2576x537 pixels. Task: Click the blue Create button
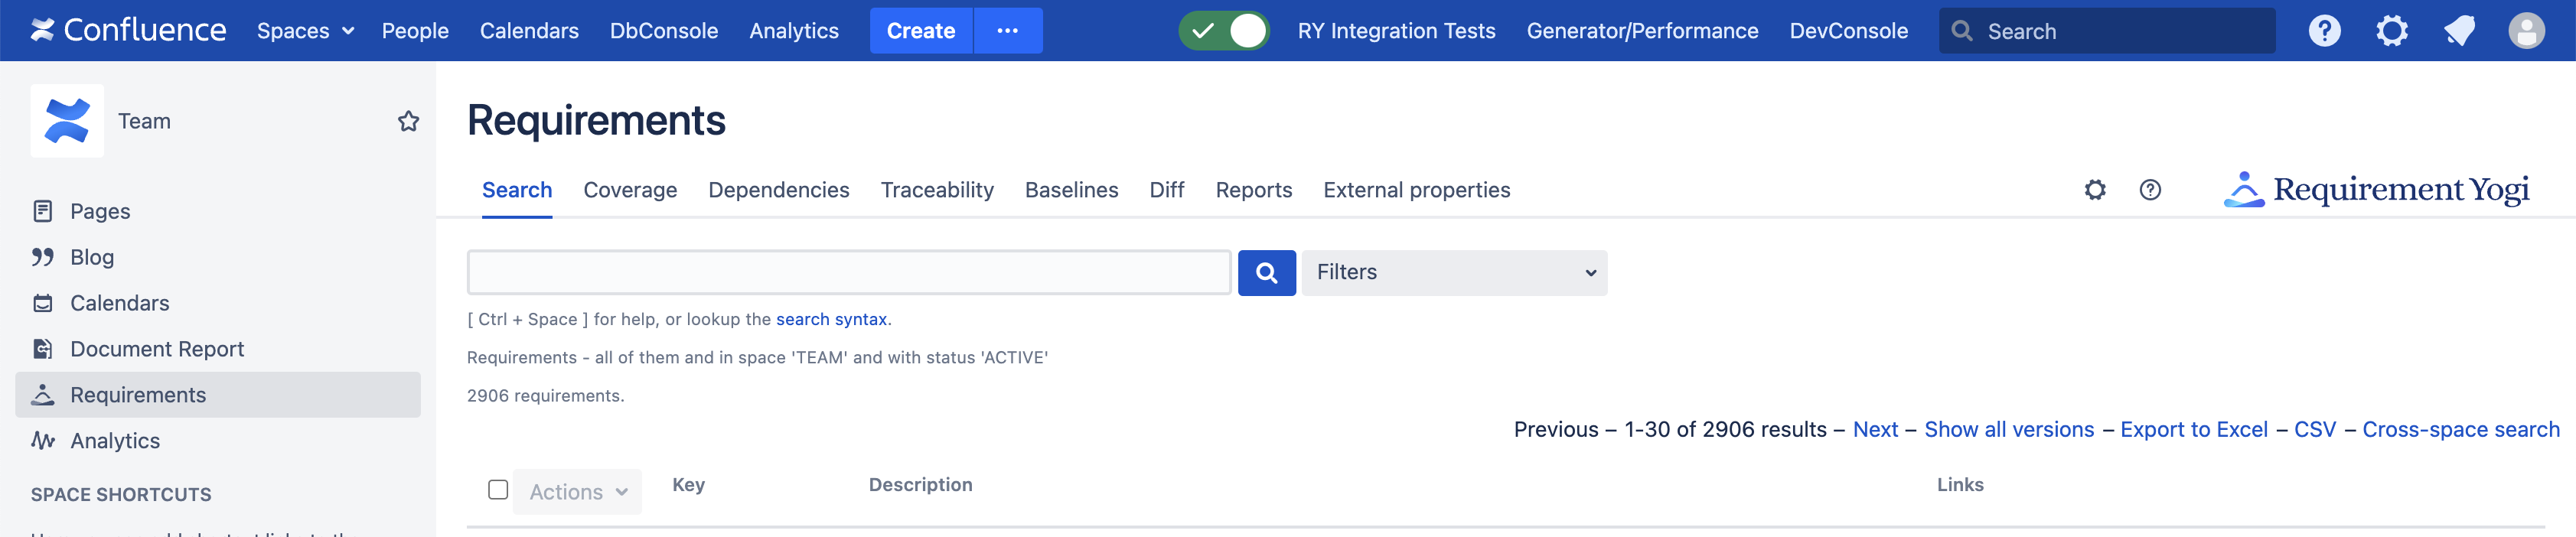point(920,31)
